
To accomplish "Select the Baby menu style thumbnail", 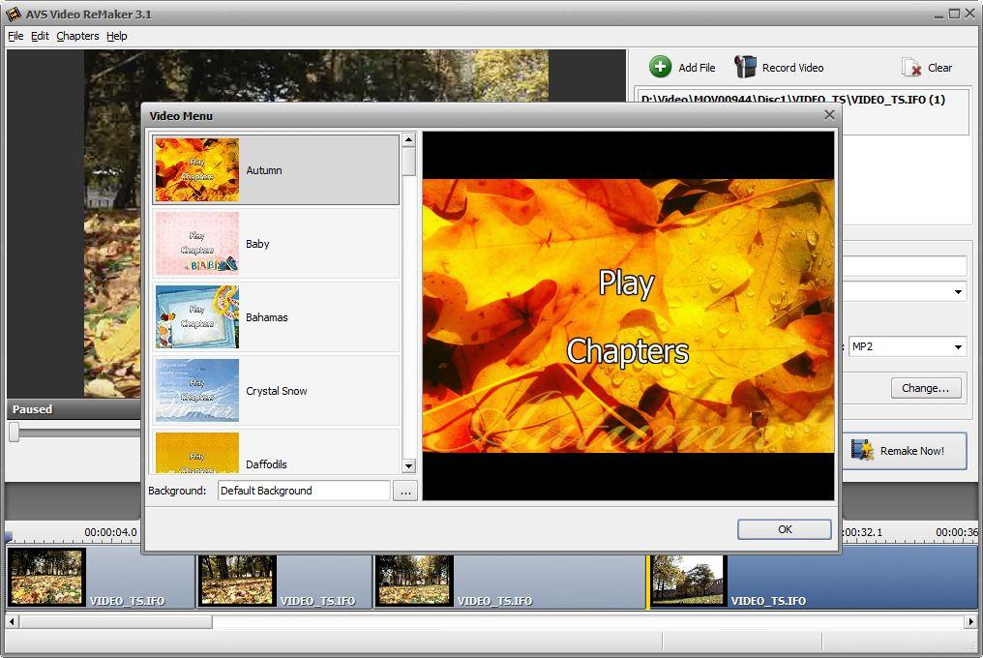I will 196,244.
